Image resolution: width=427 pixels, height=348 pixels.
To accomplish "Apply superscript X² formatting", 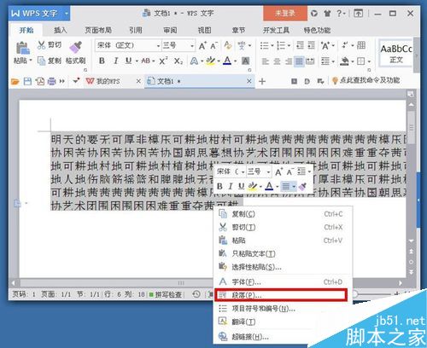I will coord(163,61).
